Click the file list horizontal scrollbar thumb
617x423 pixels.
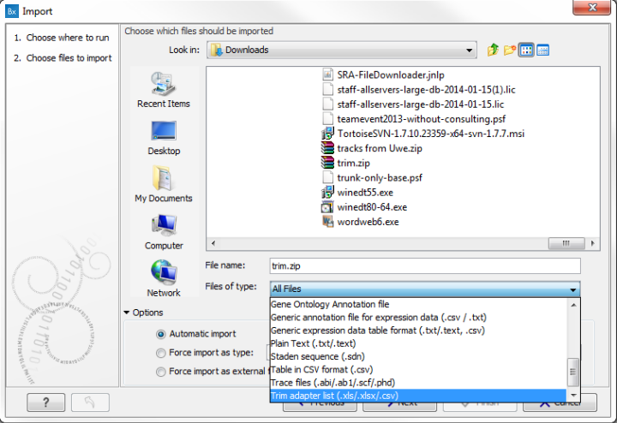tap(566, 243)
